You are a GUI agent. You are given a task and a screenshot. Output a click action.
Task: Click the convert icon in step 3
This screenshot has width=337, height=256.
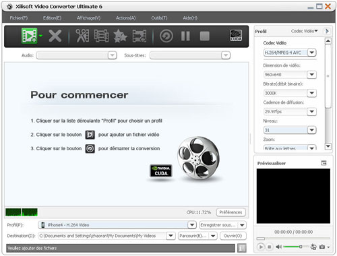point(90,148)
